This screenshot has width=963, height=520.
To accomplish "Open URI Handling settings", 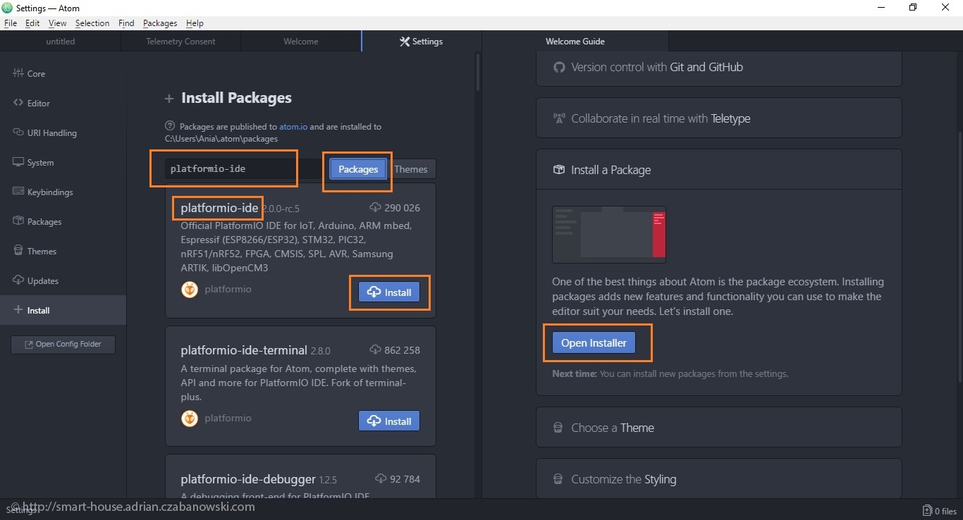I will click(63, 132).
